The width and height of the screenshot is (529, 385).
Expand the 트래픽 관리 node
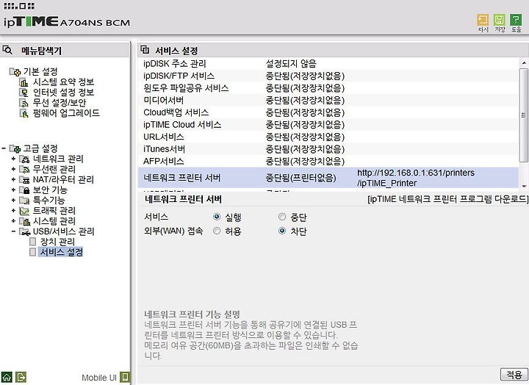13,211
